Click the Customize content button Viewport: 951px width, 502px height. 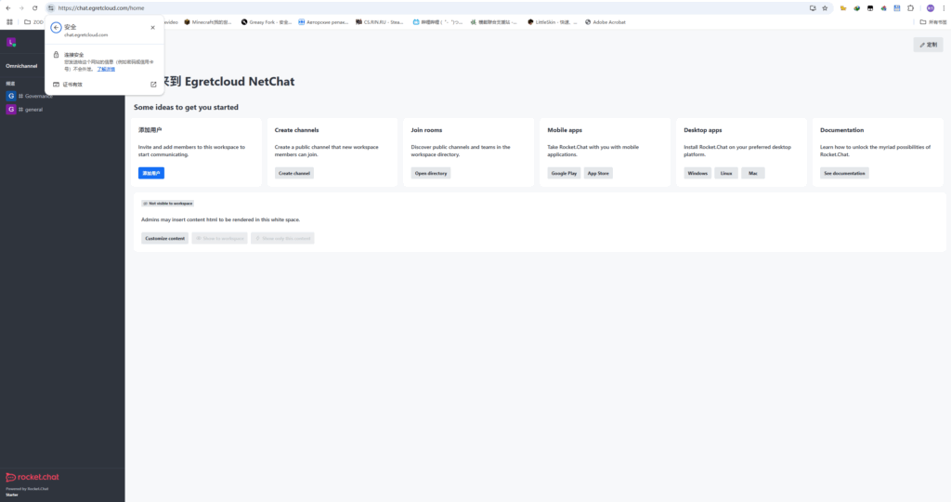(x=165, y=238)
